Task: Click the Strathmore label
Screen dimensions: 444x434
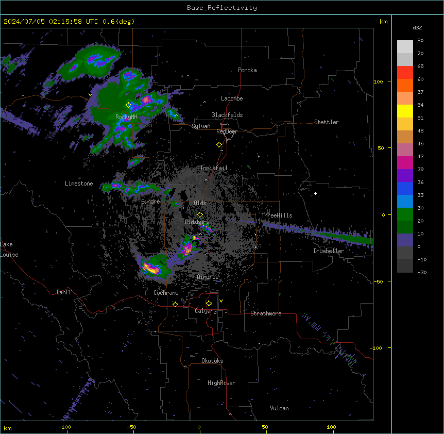Action: click(x=266, y=313)
